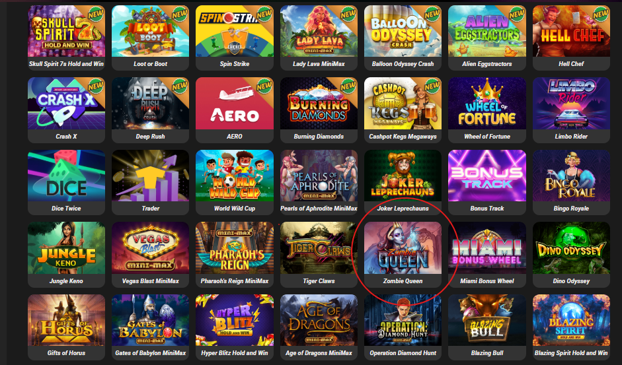Launch the World Wild Cup soccer game
The image size is (622, 365).
(235, 182)
